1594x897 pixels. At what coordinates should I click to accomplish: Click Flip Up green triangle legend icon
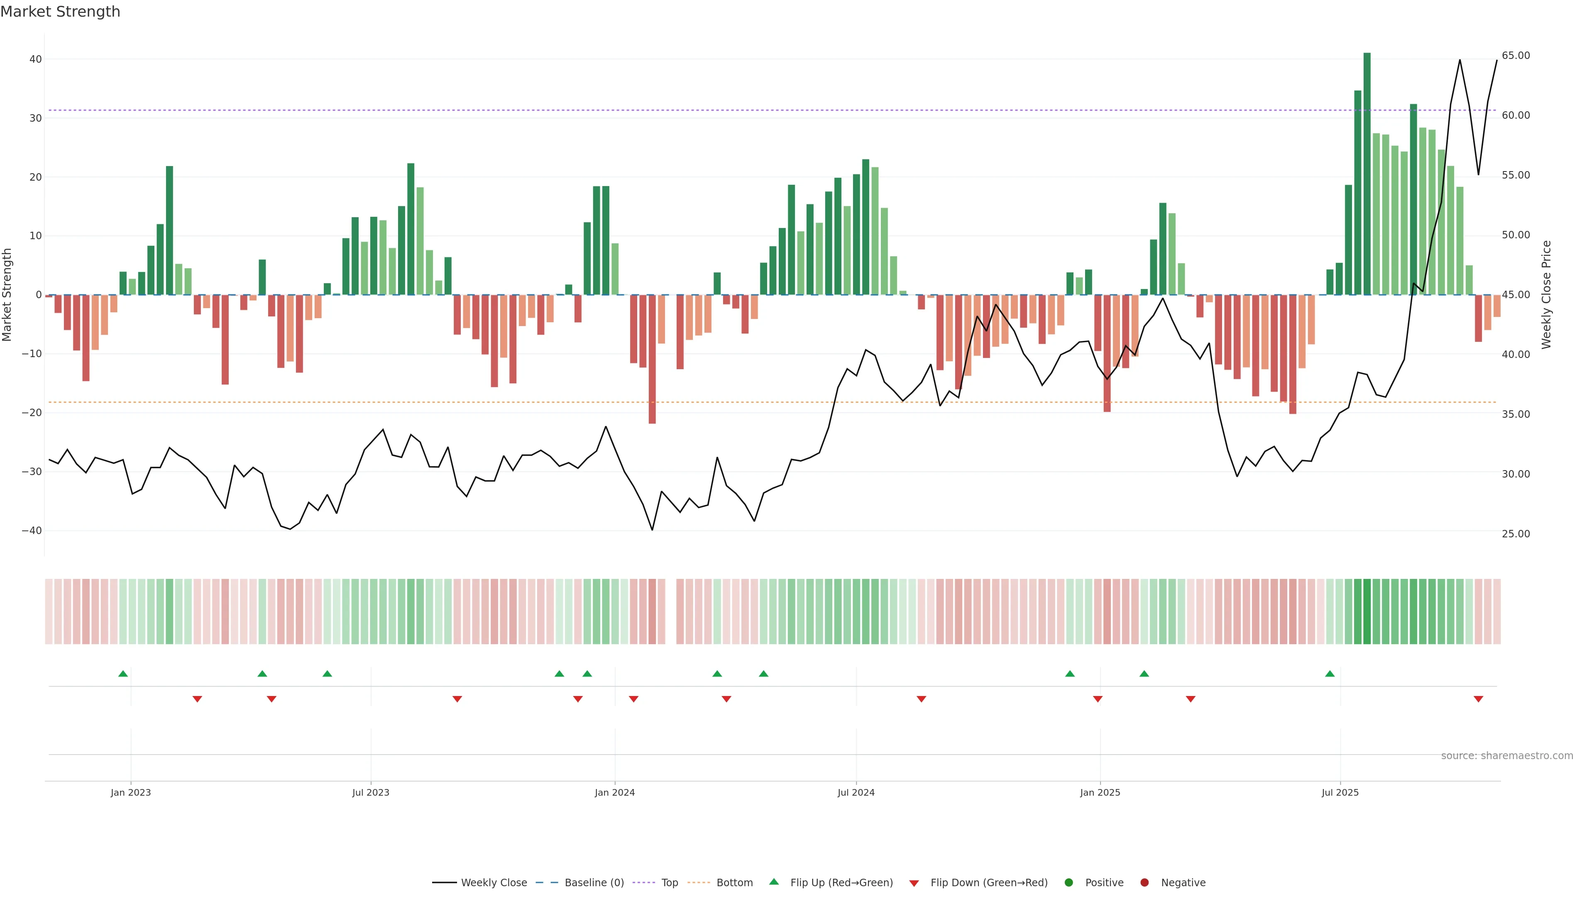click(773, 882)
